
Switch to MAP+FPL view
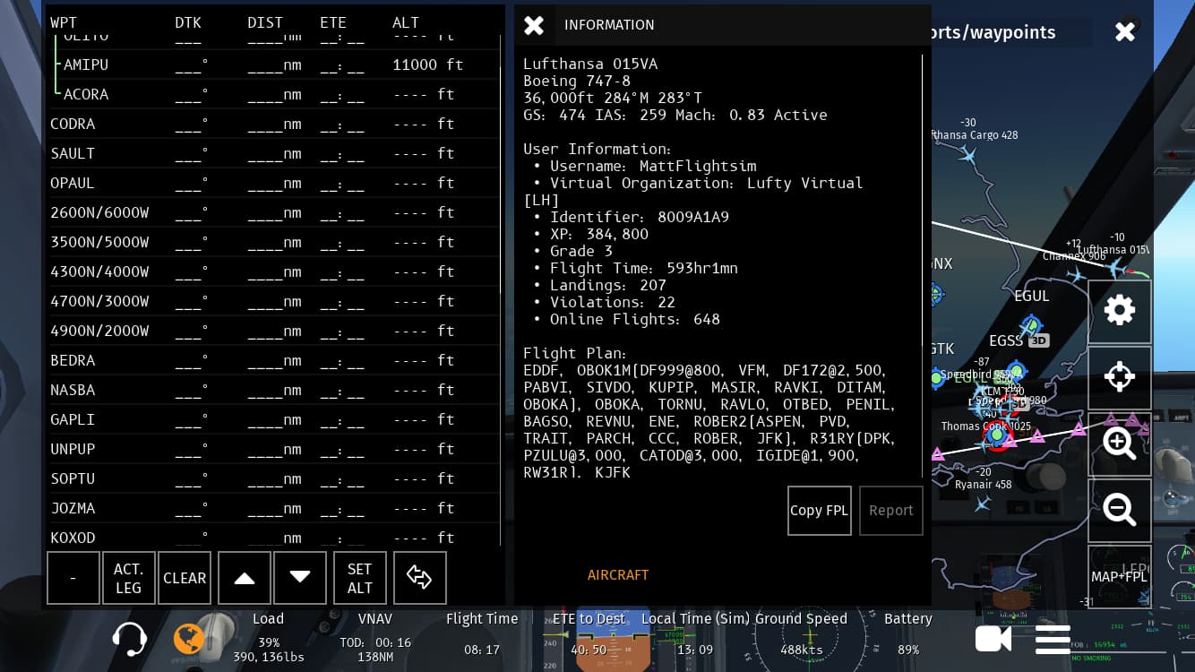1120,577
